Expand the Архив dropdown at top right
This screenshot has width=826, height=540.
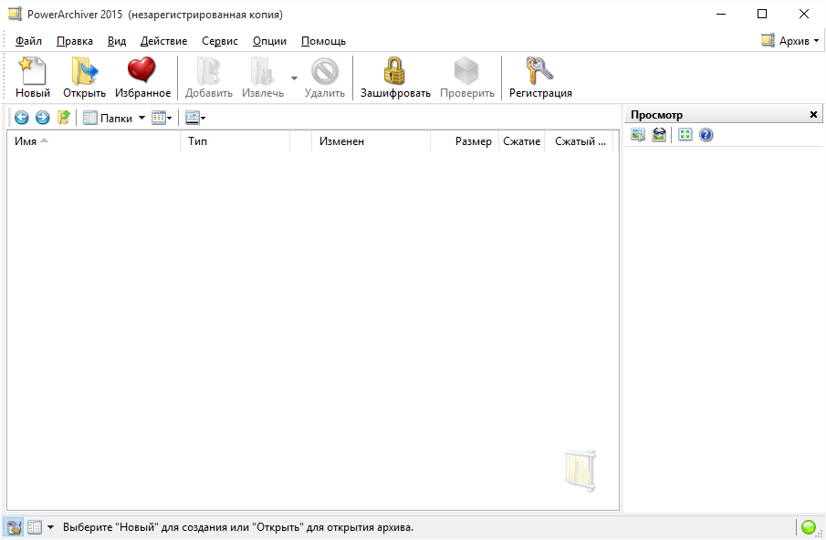(790, 40)
